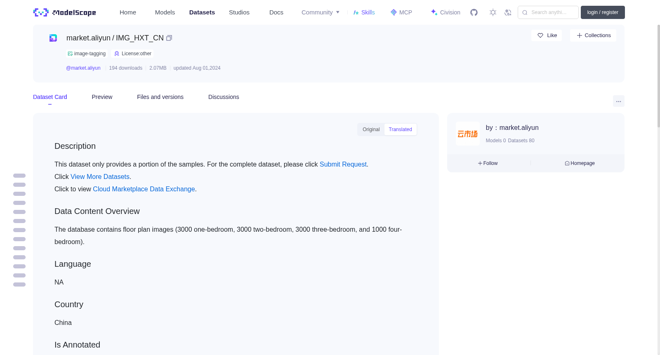Click the @market.aliyun author link
Screen dimensions: 660x355
[x=83, y=68]
